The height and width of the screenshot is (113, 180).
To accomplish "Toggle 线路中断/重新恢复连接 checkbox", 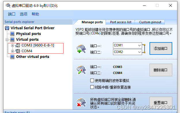I will [x=92, y=87].
